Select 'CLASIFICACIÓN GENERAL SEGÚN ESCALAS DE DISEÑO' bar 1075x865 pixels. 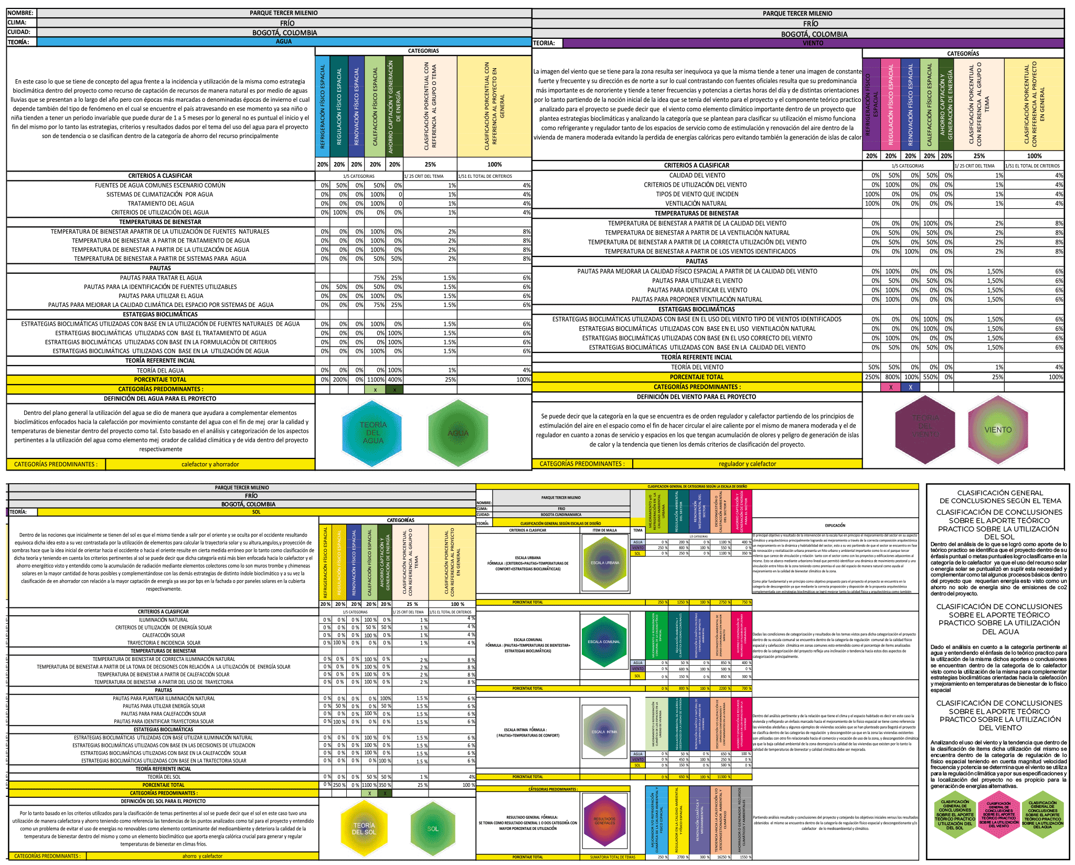tap(560, 524)
